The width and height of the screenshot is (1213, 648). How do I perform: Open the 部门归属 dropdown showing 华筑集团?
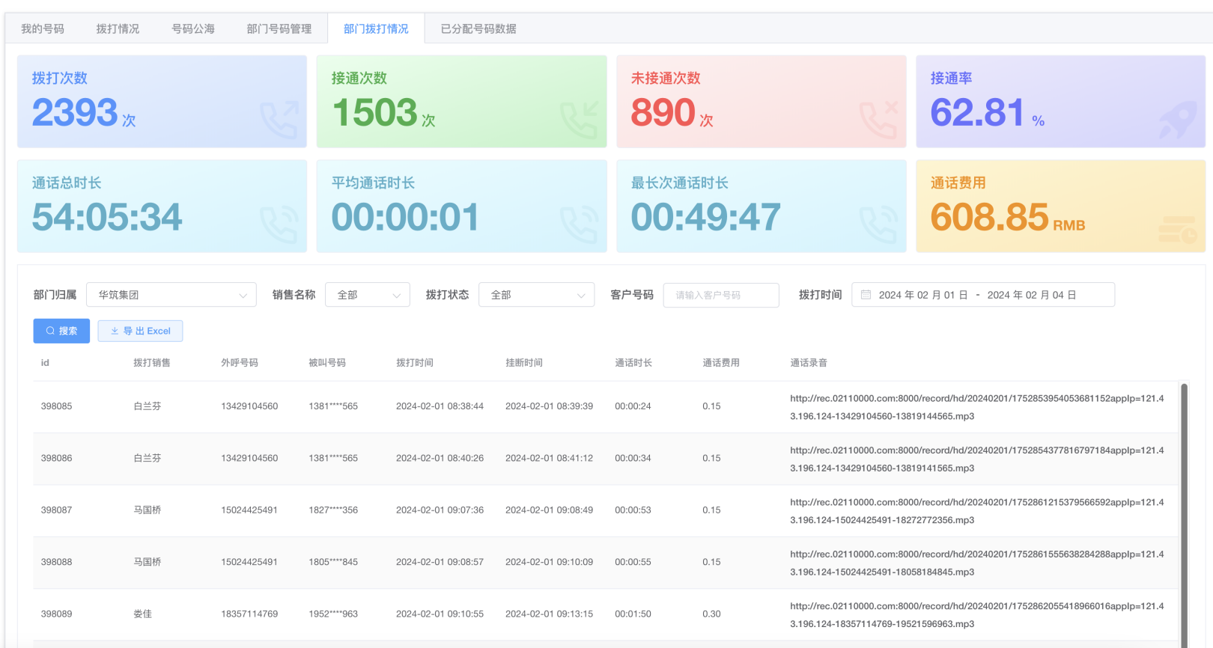pyautogui.click(x=171, y=295)
